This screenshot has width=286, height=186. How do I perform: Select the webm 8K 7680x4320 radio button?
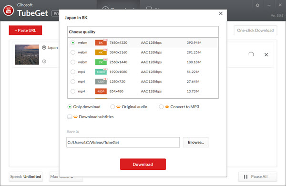[73, 43]
